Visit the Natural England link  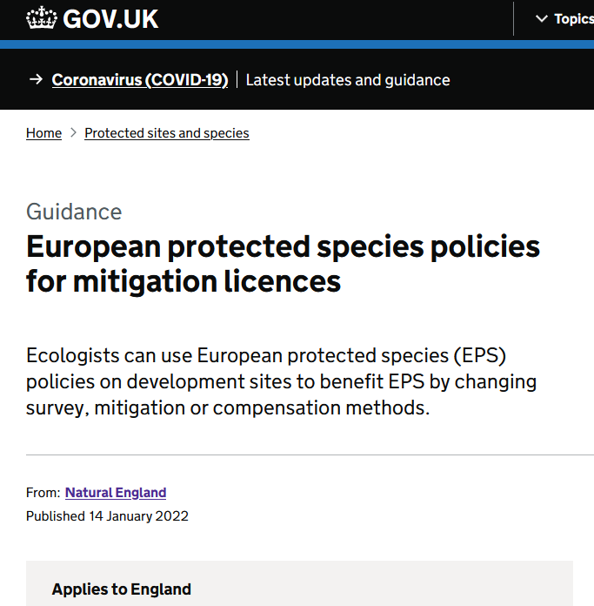pyautogui.click(x=116, y=493)
